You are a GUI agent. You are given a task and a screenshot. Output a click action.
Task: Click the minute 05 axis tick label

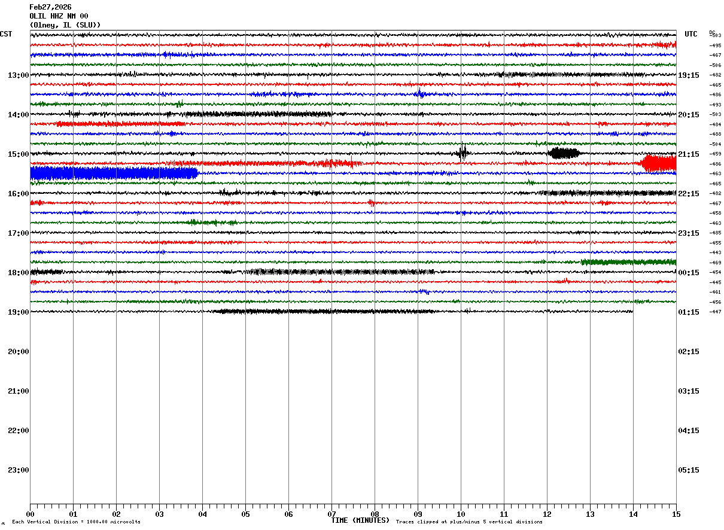245,514
